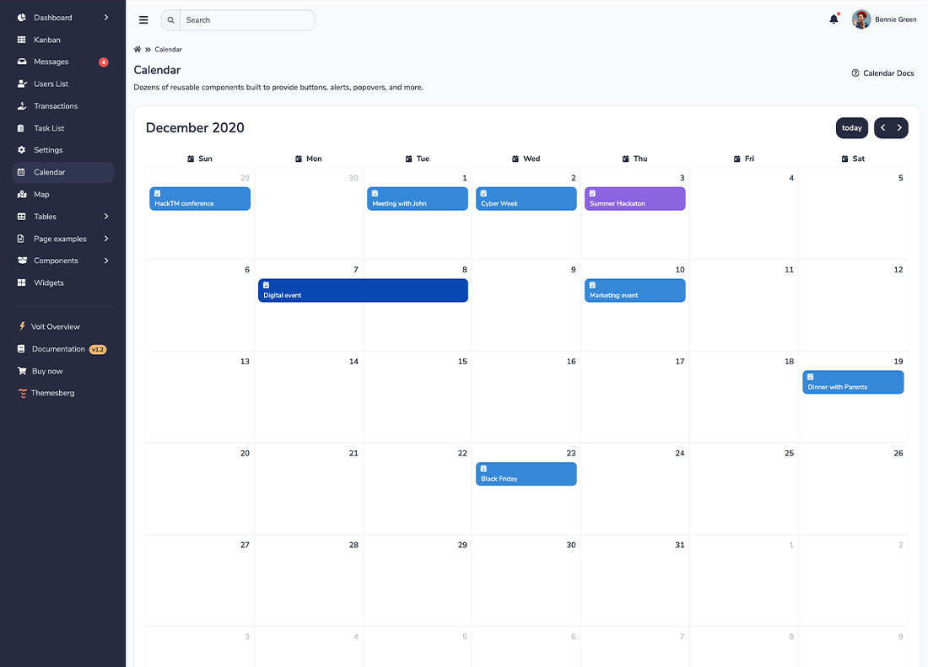928x667 pixels.
Task: Click the Page examples document icon
Action: [x=21, y=239]
